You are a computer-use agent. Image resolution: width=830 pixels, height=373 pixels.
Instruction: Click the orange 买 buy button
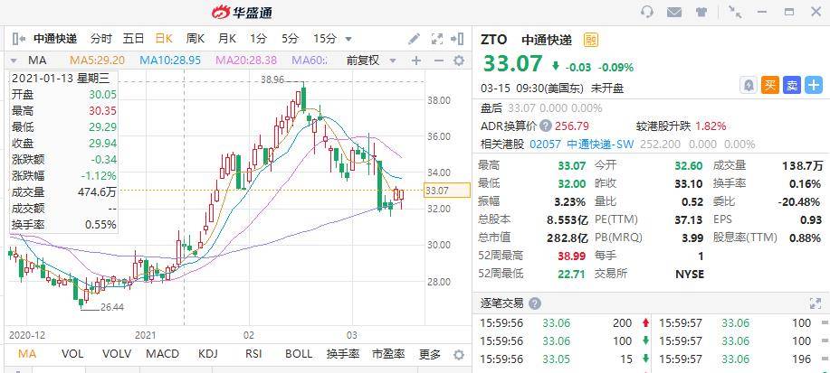(x=770, y=86)
